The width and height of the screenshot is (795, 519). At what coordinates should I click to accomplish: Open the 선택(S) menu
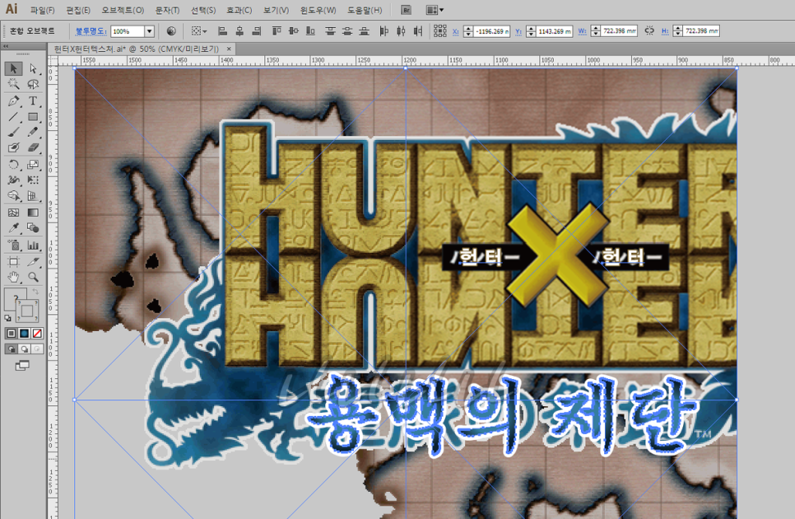[x=203, y=10]
